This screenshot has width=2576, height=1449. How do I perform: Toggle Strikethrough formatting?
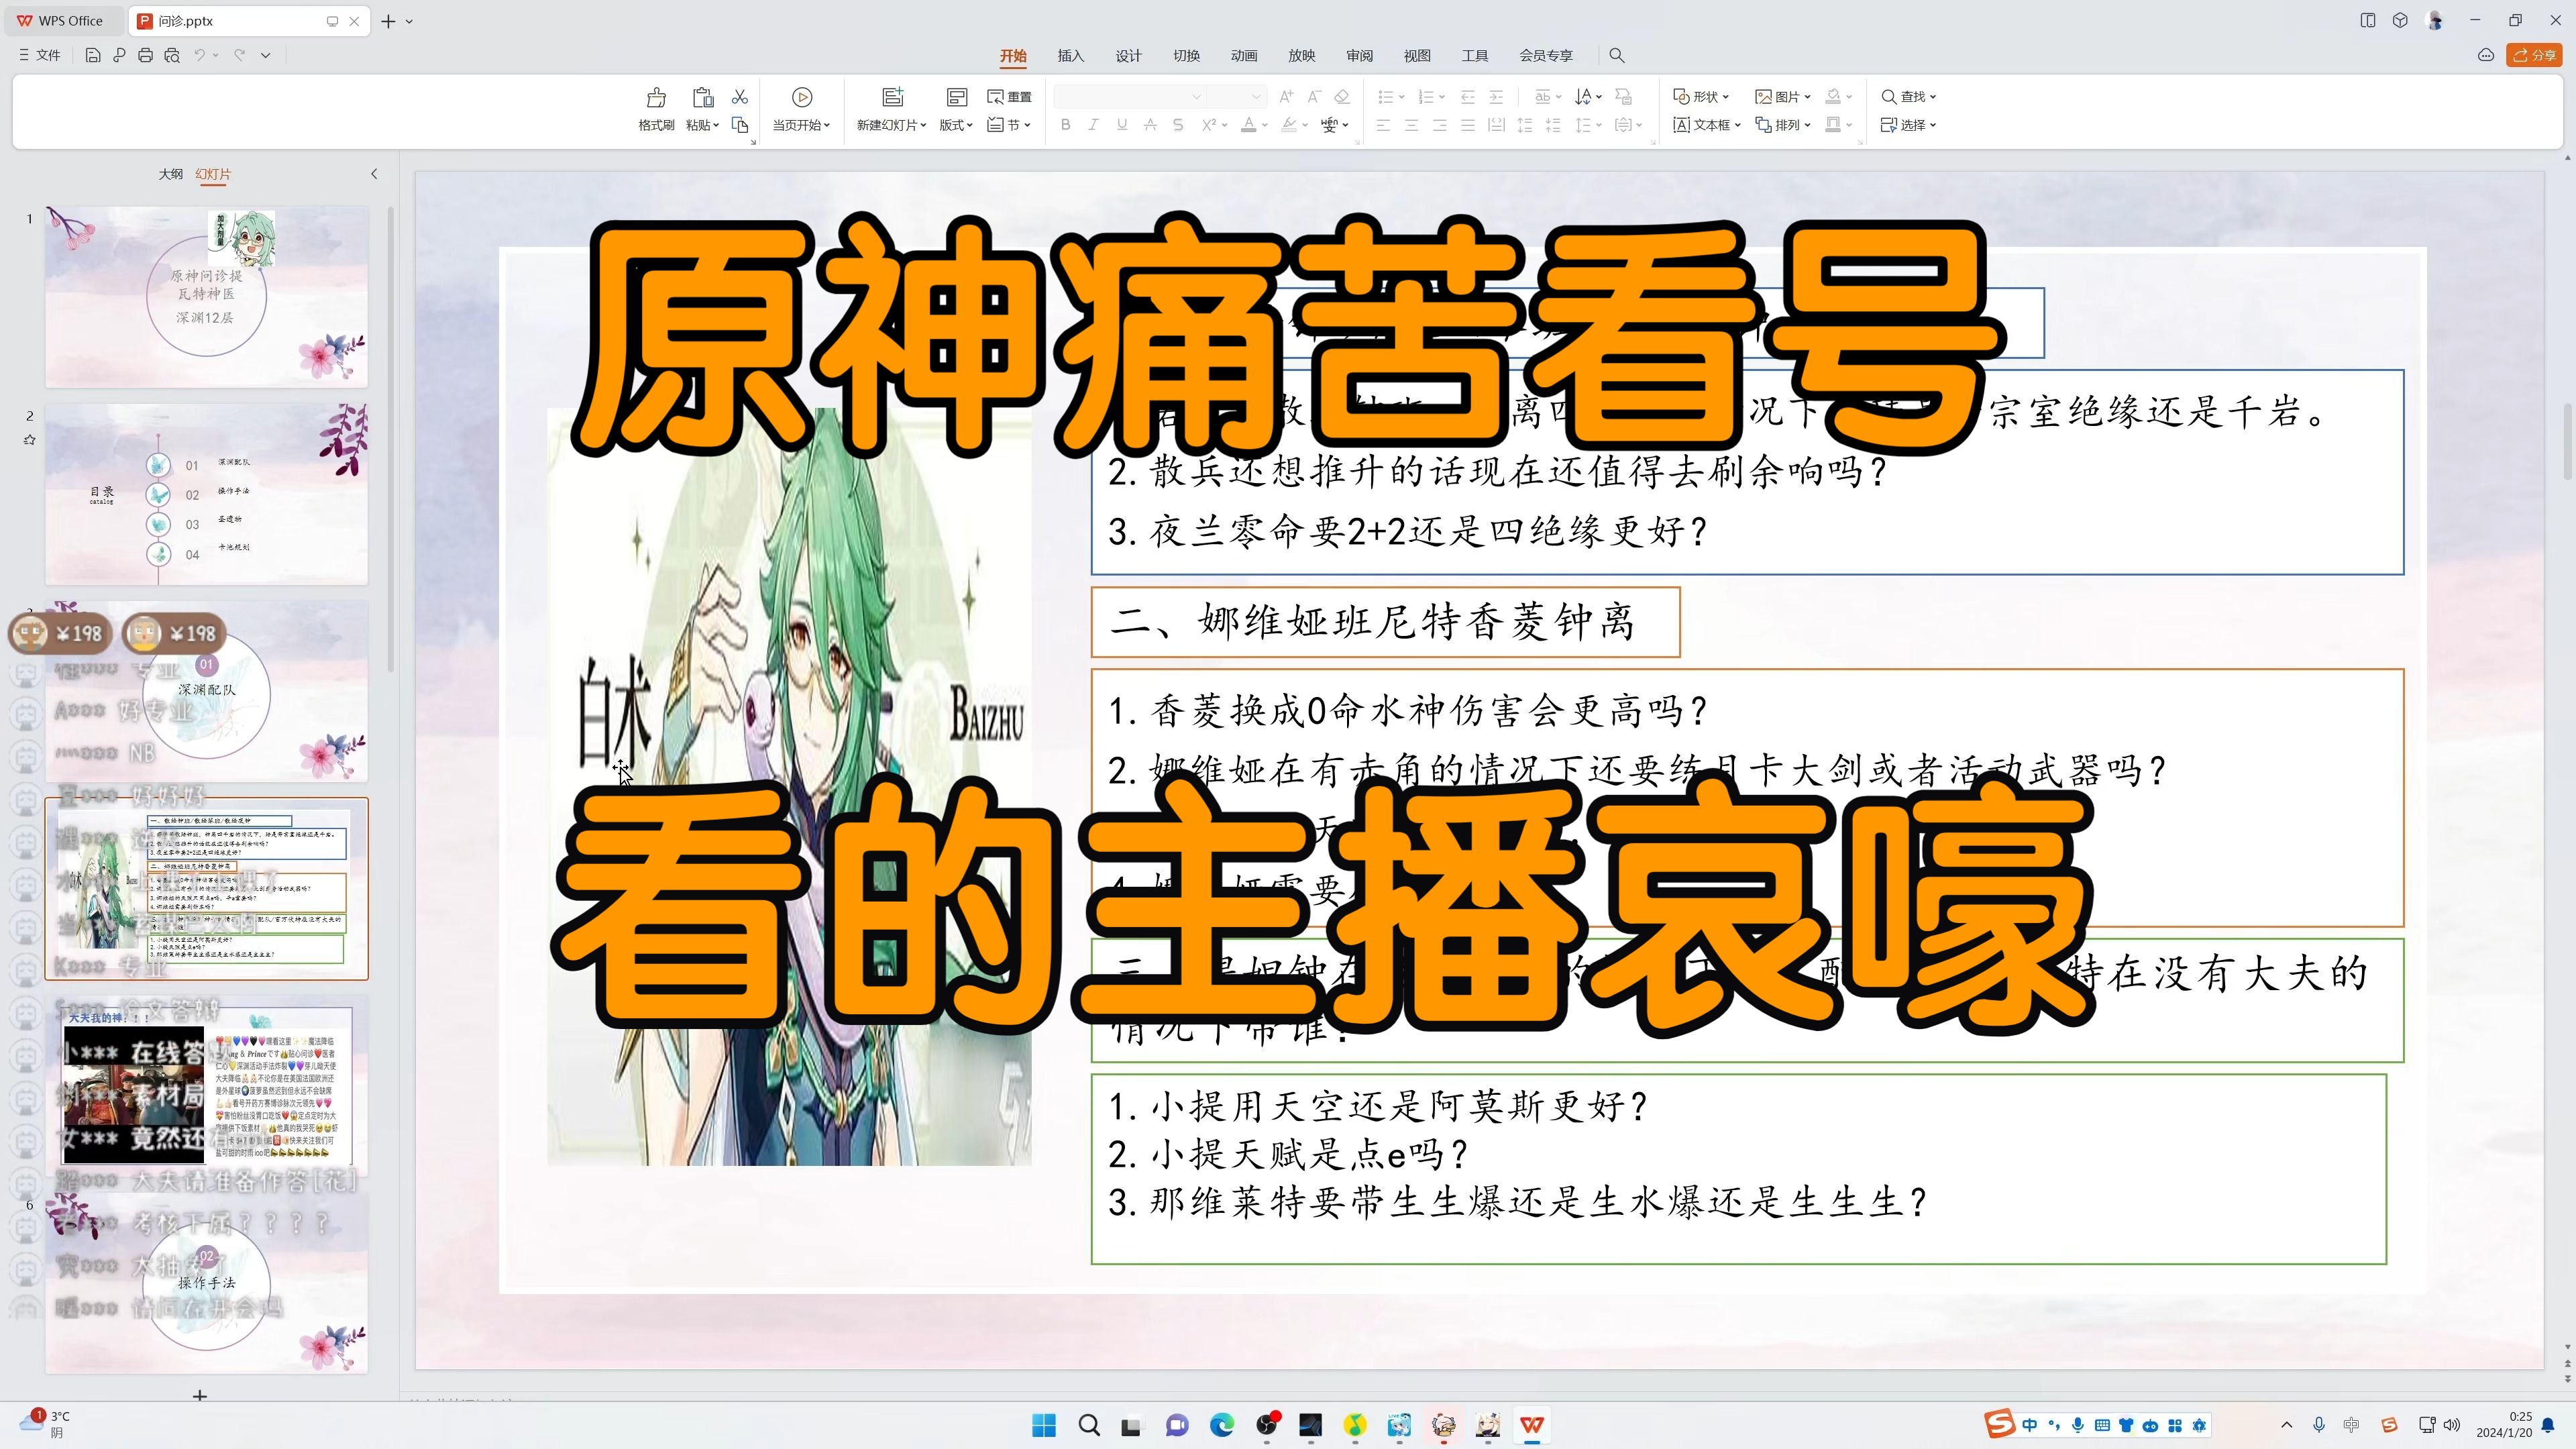[1150, 125]
